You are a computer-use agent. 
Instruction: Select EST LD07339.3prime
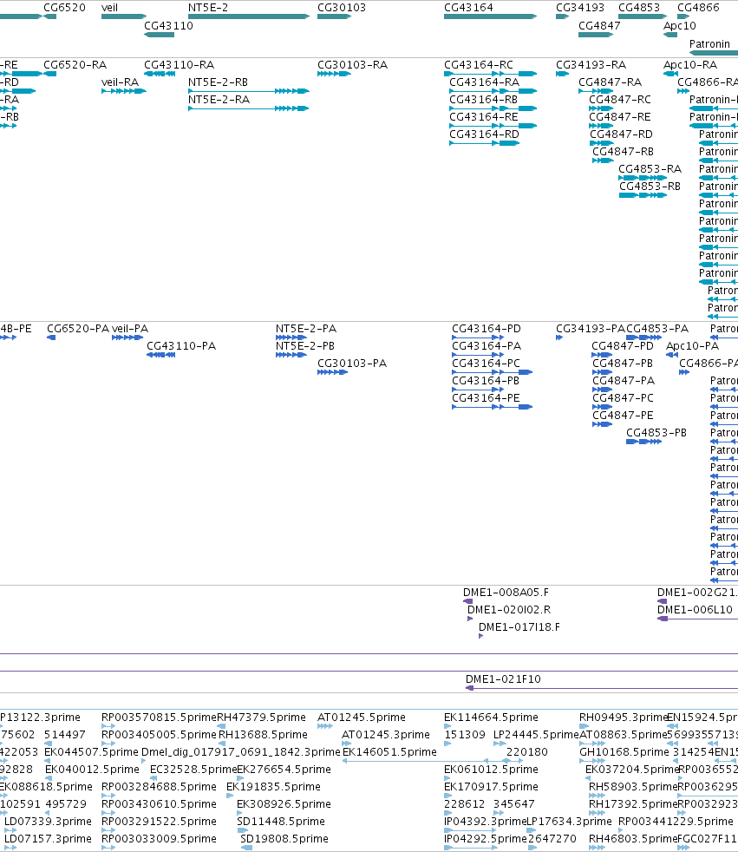click(48, 823)
